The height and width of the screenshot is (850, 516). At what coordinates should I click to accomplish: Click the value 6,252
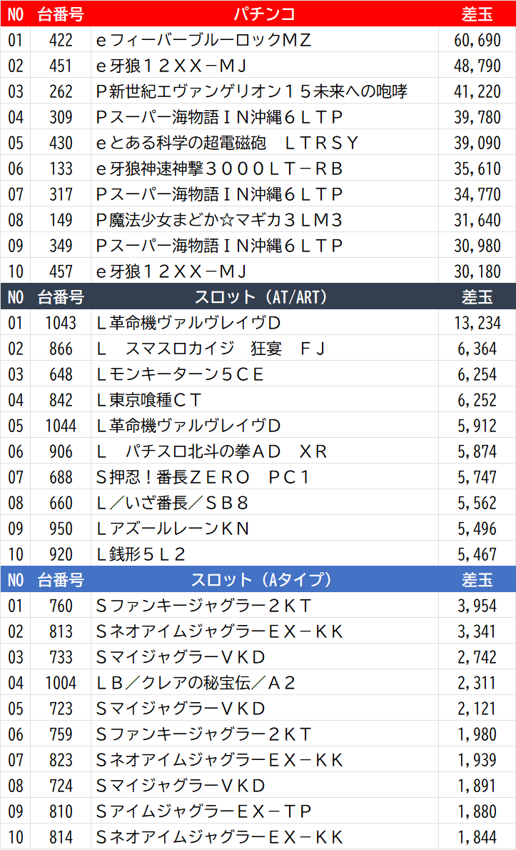click(x=477, y=400)
